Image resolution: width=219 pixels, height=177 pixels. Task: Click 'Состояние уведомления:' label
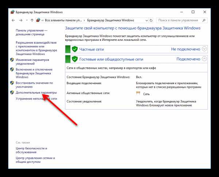pyautogui.click(x=84, y=101)
